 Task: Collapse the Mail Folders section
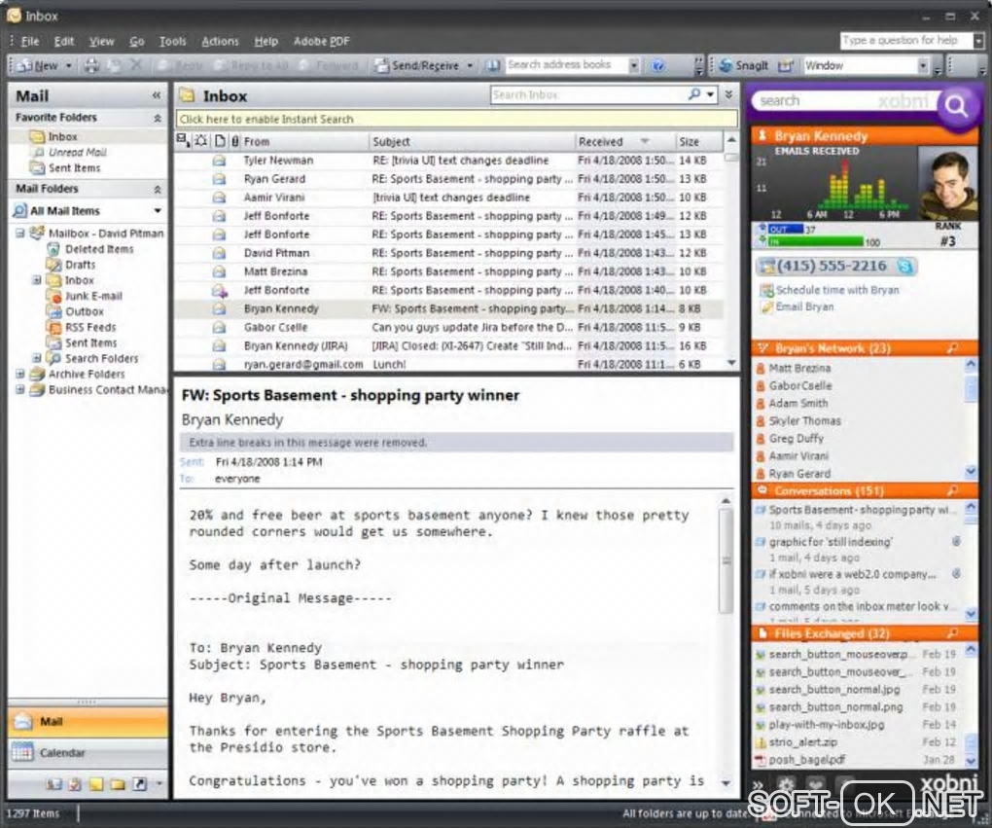[158, 189]
